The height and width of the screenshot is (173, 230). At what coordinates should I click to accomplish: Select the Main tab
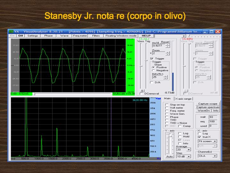point(167,99)
